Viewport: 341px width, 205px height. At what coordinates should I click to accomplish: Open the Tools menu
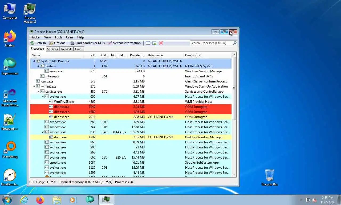[x=58, y=37]
